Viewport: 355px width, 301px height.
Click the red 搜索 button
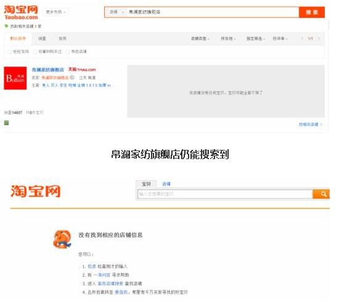click(312, 12)
